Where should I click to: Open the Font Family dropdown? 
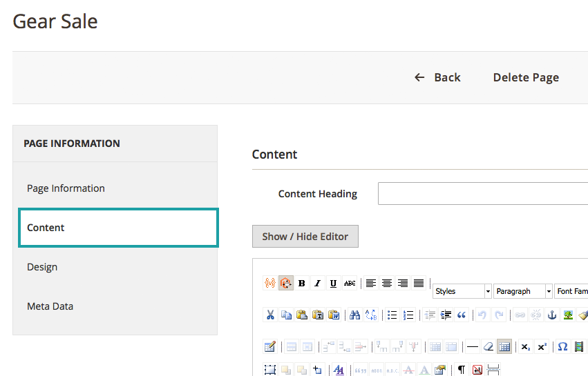pos(572,291)
